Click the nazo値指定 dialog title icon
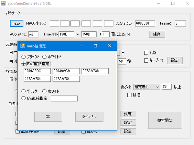Screen dimensions: 194x145 [x=23, y=46]
